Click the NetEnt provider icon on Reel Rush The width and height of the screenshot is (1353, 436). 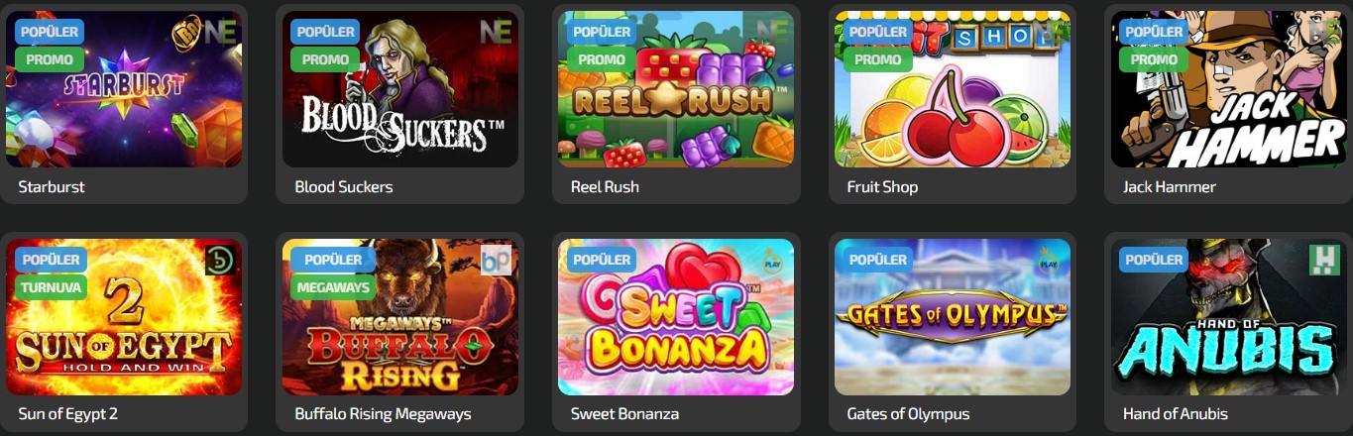pyautogui.click(x=771, y=32)
